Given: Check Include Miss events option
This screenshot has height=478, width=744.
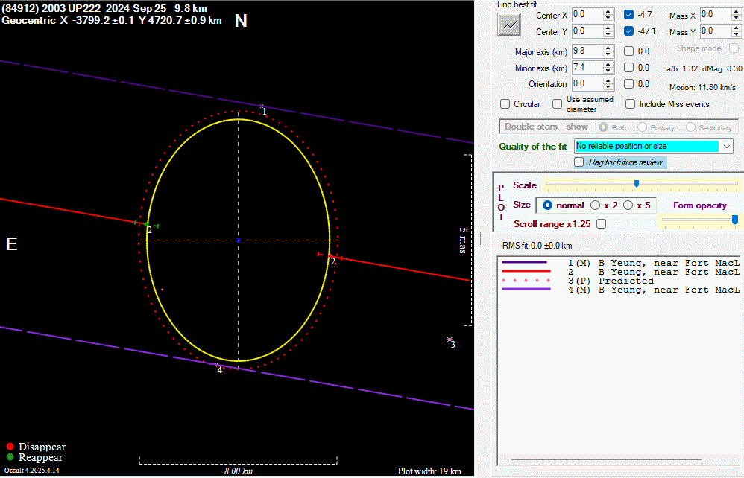Looking at the screenshot, I should tap(631, 104).
